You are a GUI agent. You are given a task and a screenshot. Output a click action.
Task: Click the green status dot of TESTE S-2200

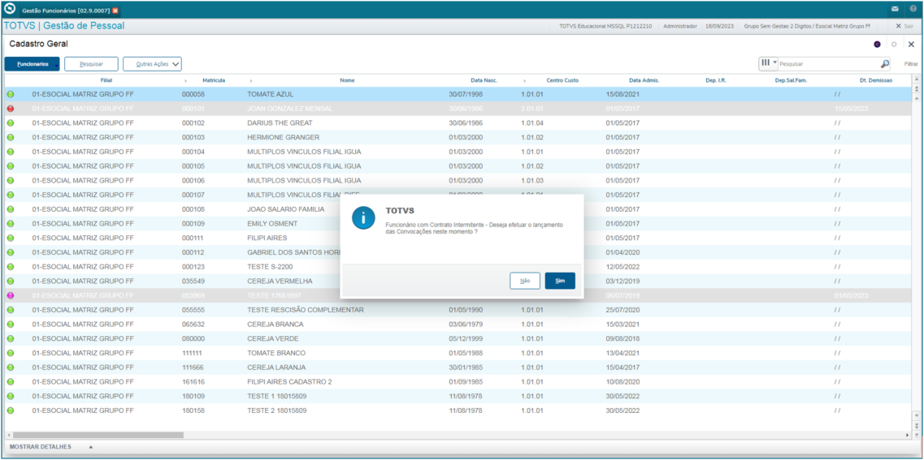(x=11, y=267)
